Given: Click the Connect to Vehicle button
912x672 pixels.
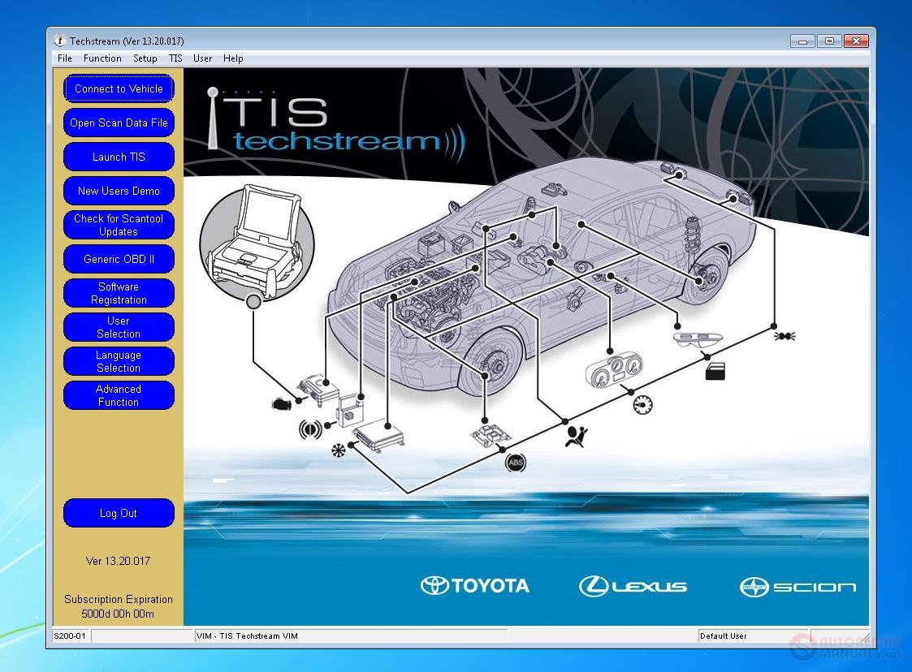Looking at the screenshot, I should coord(119,89).
